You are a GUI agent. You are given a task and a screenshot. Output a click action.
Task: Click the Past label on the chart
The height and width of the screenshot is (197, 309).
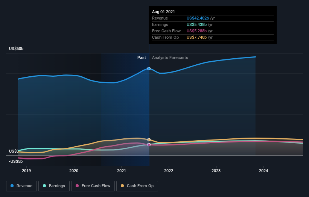pos(142,58)
